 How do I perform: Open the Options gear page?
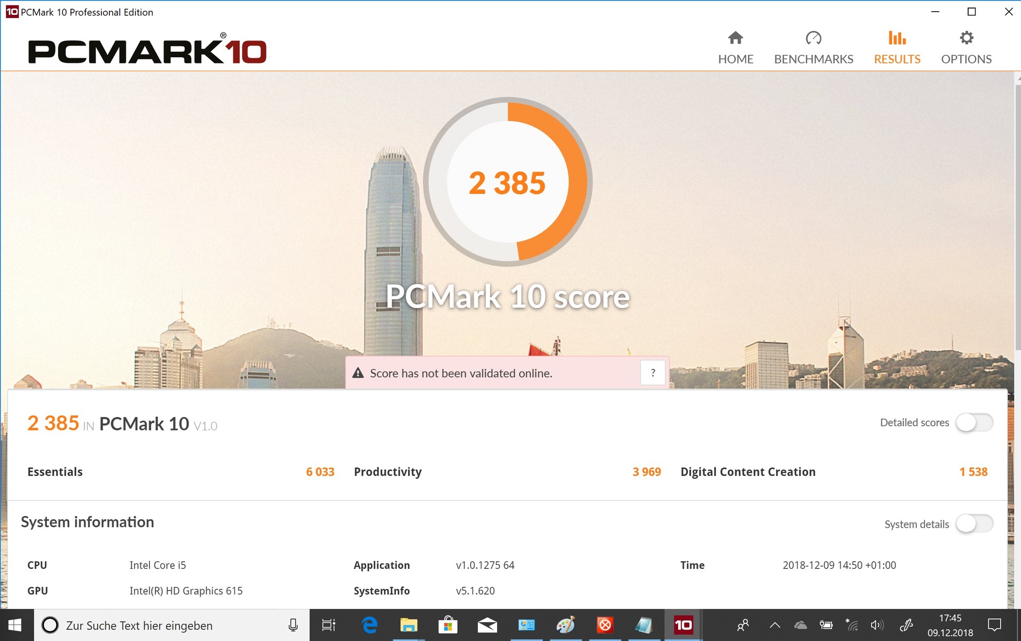[966, 48]
